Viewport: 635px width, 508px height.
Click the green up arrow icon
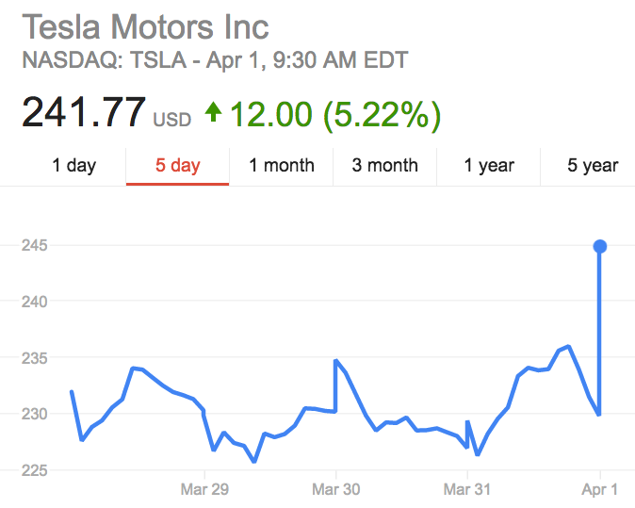coord(213,114)
